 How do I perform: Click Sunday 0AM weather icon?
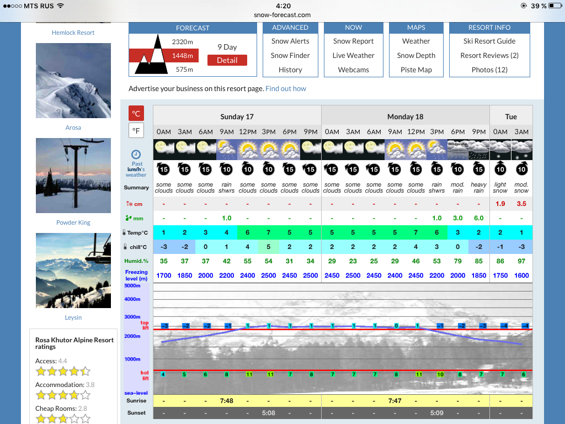pyautogui.click(x=163, y=150)
